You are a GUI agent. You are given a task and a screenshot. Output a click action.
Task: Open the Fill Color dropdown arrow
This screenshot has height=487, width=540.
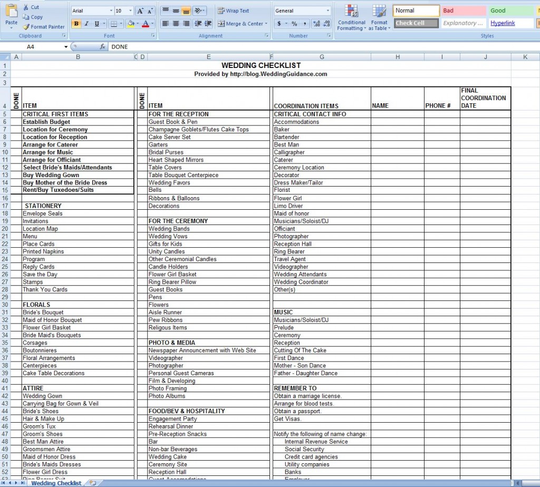click(137, 23)
